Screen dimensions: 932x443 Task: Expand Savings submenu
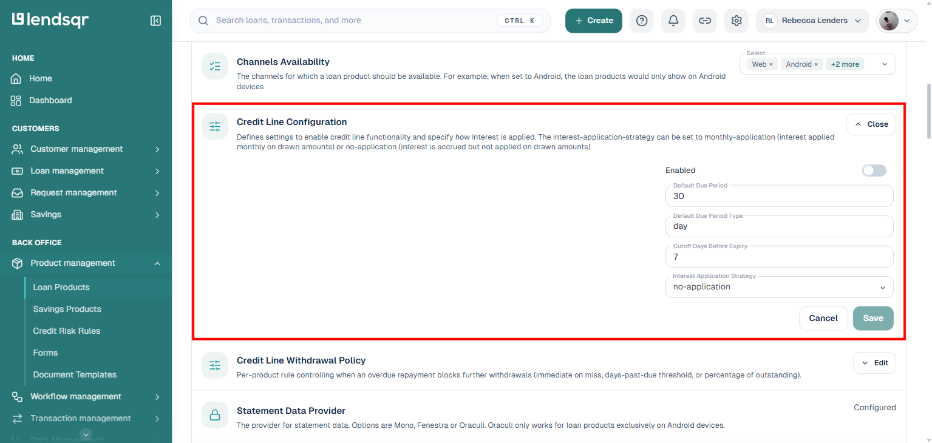coord(157,215)
